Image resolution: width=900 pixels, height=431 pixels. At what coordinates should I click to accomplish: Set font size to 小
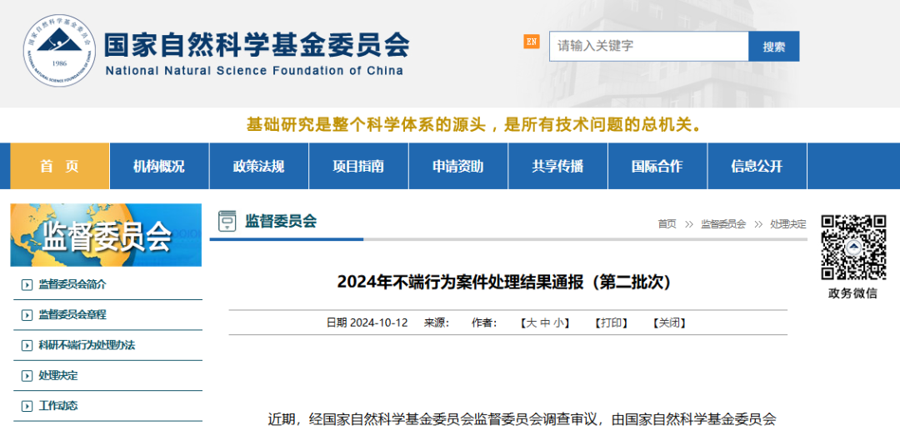pos(557,323)
